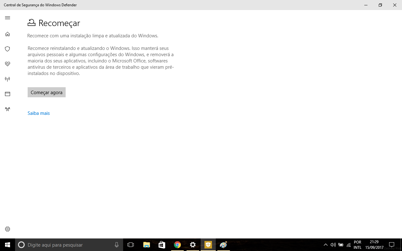
Task: Open Family options icon
Action: pyautogui.click(x=8, y=109)
